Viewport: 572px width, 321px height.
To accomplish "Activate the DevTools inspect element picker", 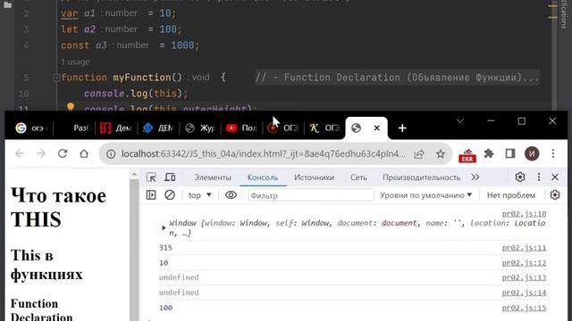I will (151, 177).
